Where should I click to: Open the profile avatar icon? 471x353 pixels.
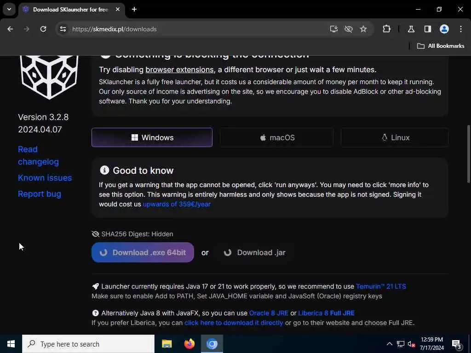point(444,29)
